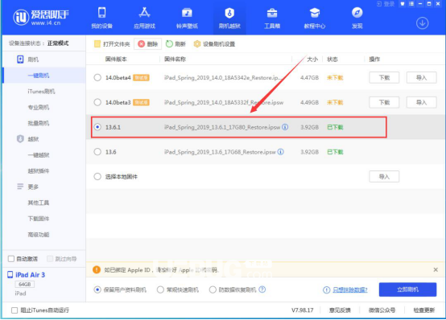
Task: Click 下载 button for 14.0beta3
Action: [x=384, y=102]
